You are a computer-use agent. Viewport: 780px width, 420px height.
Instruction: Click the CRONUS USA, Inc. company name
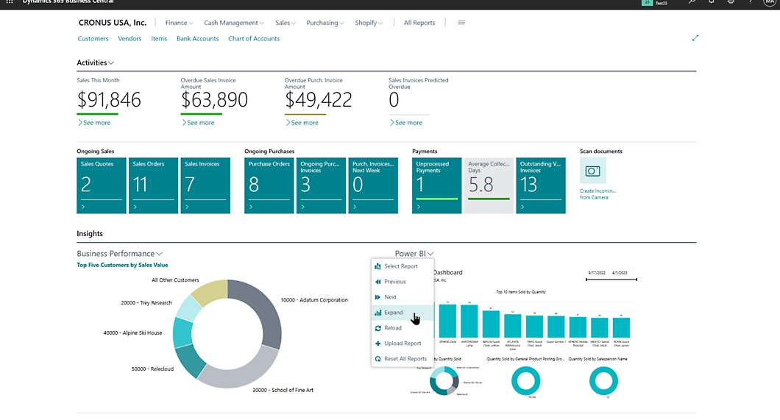[113, 22]
